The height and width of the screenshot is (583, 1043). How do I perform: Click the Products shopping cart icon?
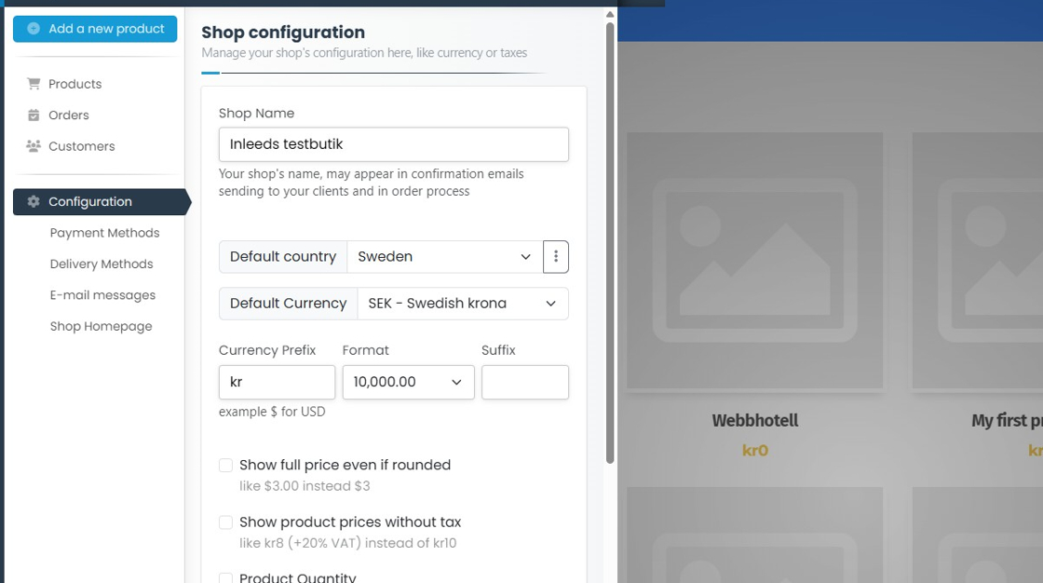34,84
